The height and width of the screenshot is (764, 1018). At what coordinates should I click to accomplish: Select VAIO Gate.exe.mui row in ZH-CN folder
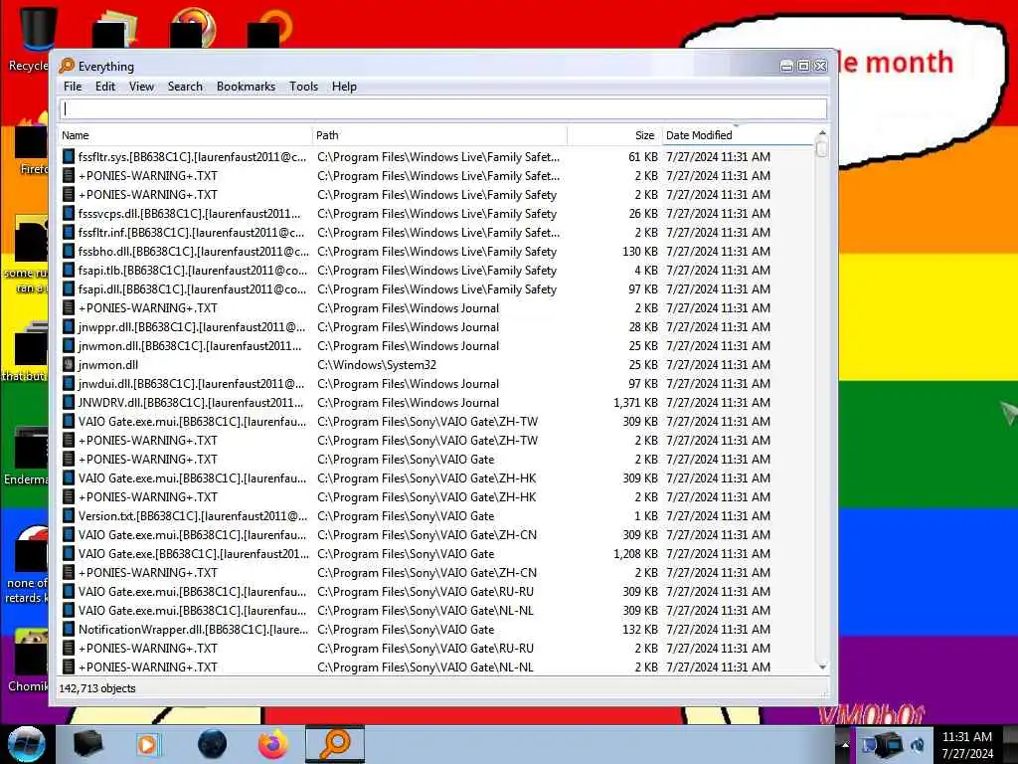tap(437, 534)
